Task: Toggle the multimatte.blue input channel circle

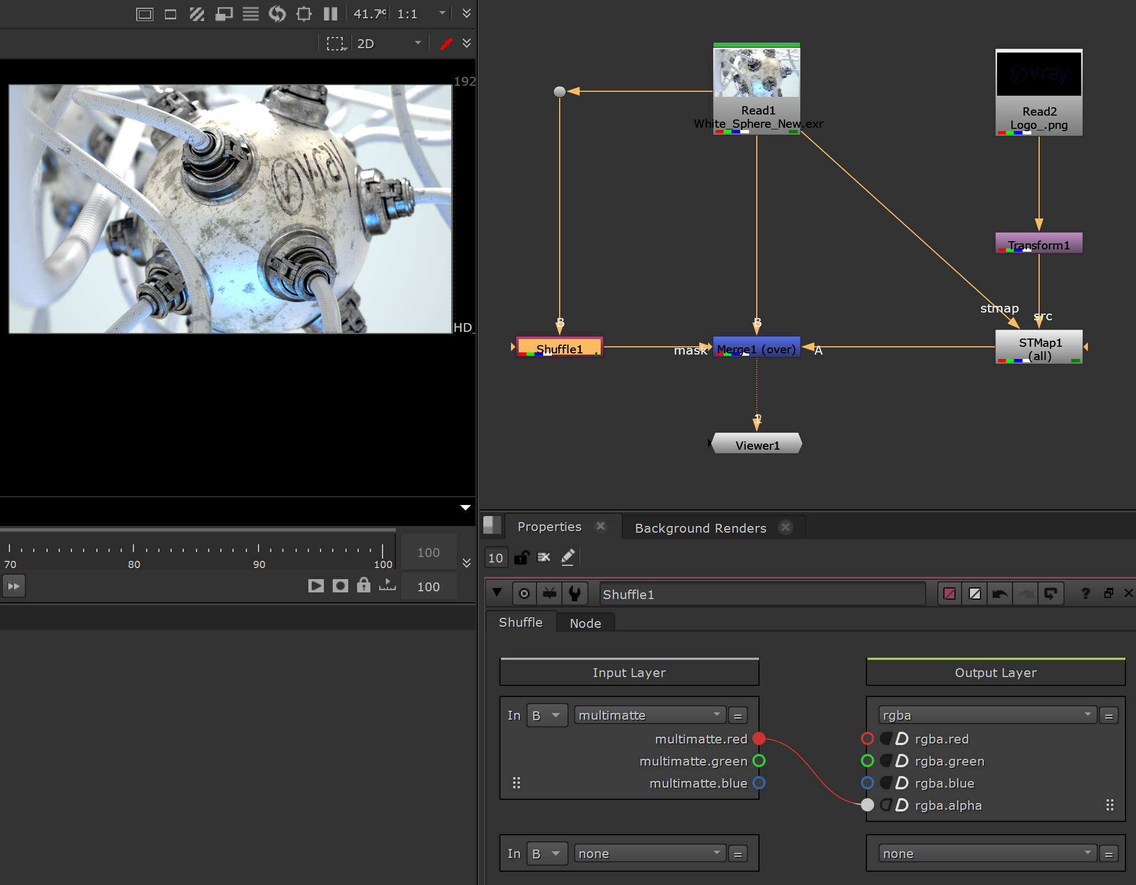Action: (x=759, y=783)
